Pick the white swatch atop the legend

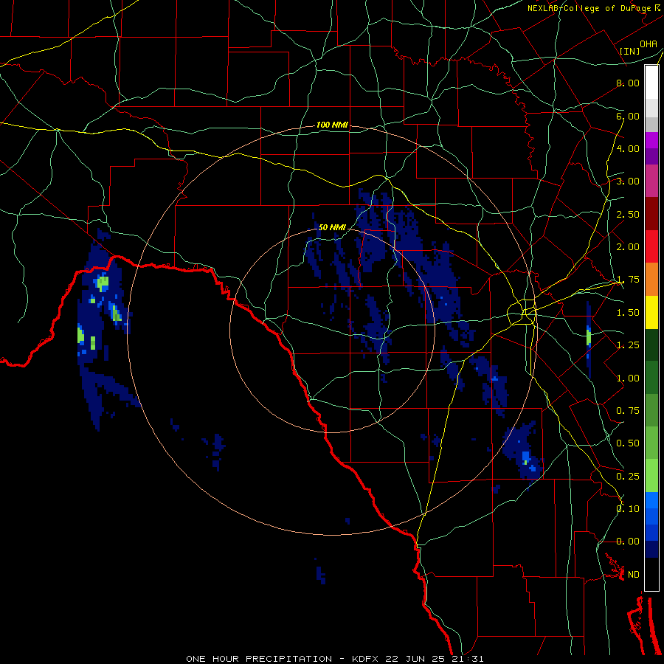(651, 82)
